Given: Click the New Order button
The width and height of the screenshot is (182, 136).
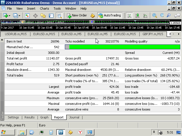Looking at the screenshot, I should (x=77, y=16).
